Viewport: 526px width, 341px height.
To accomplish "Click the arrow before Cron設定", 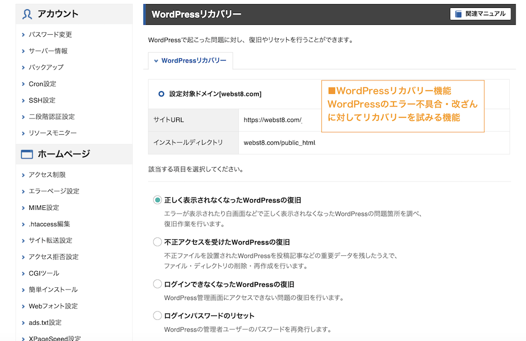I will (x=23, y=84).
